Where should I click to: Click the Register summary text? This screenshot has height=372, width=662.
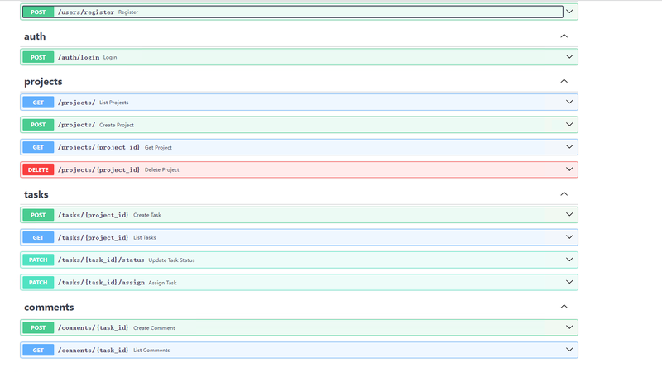(x=128, y=12)
